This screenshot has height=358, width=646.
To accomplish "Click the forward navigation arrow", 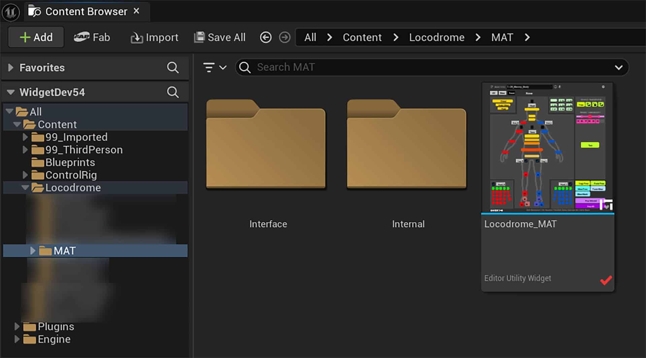I will [x=284, y=37].
